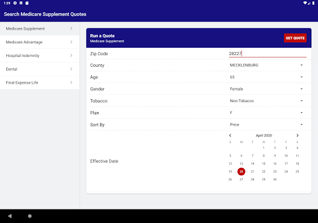
Task: Open the Sort By Price dropdown
Action: [266, 125]
